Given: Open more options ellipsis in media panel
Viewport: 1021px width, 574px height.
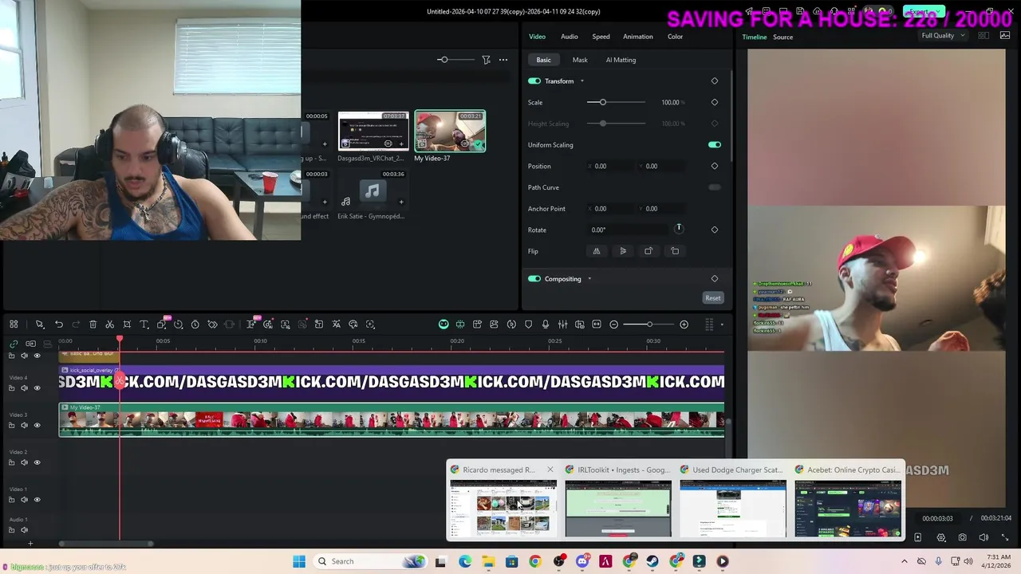Looking at the screenshot, I should click(x=503, y=60).
